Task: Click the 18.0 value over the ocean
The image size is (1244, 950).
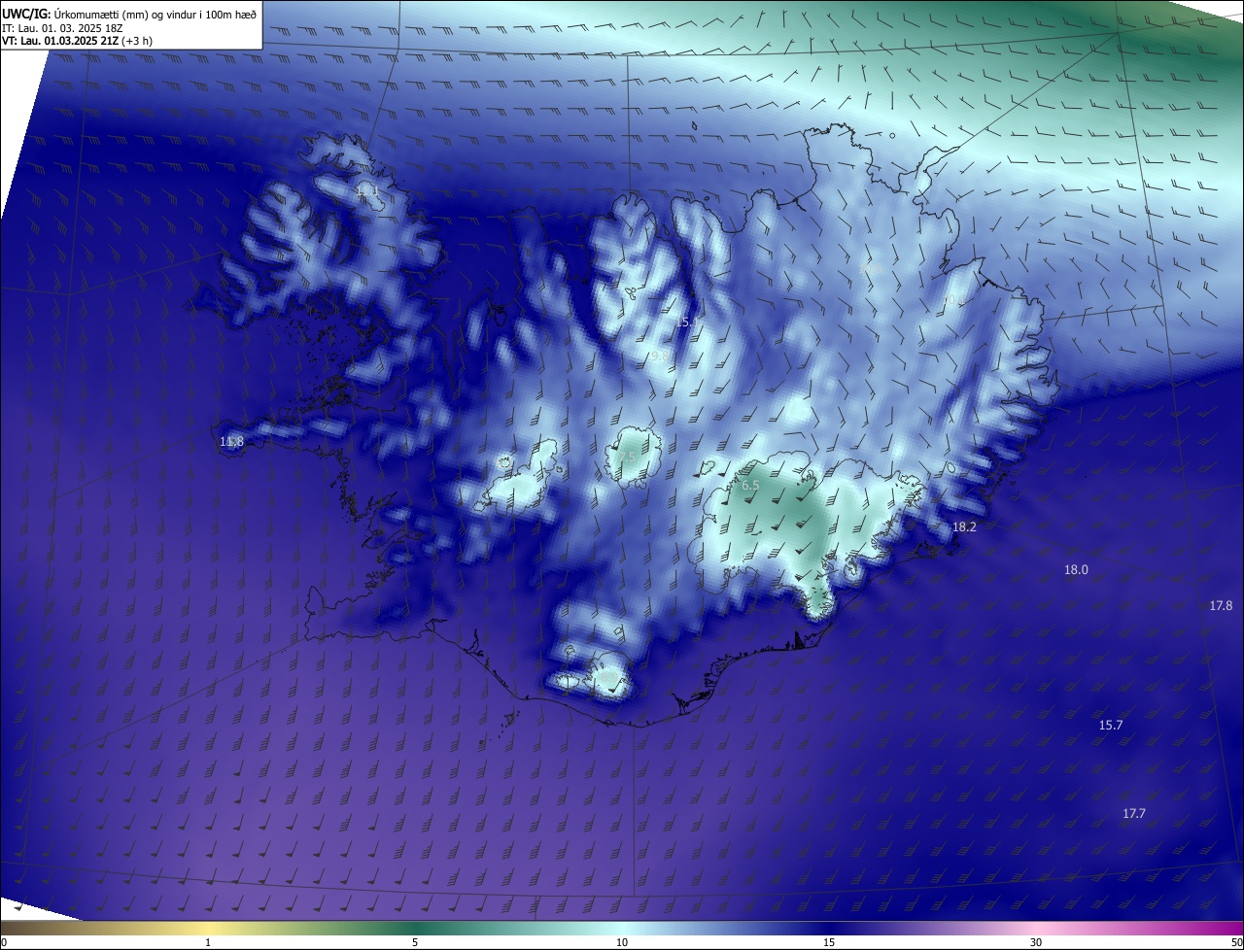Action: tap(1076, 570)
